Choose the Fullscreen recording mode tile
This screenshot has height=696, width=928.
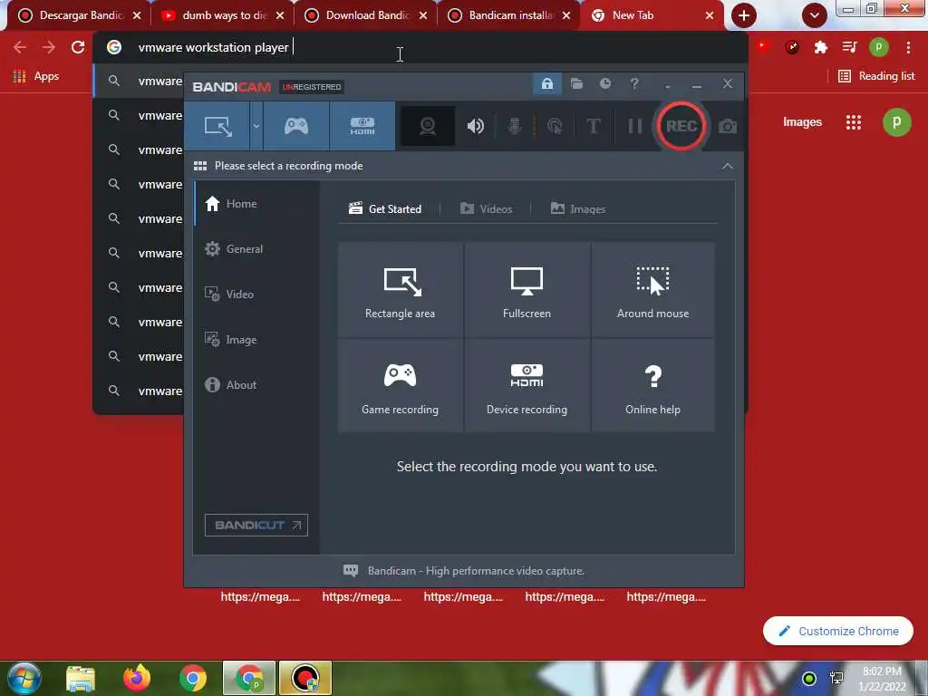click(x=527, y=289)
